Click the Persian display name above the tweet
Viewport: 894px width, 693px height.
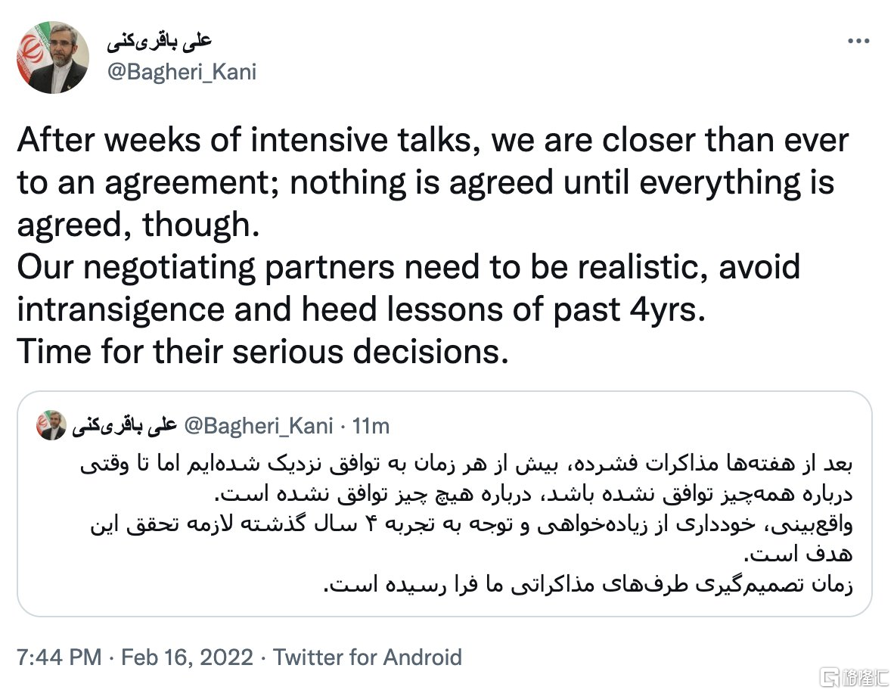(x=159, y=41)
